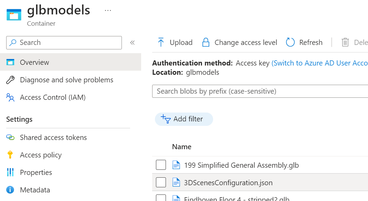The image size is (368, 201).
Task: Click the Add filter funnel icon
Action: point(166,119)
